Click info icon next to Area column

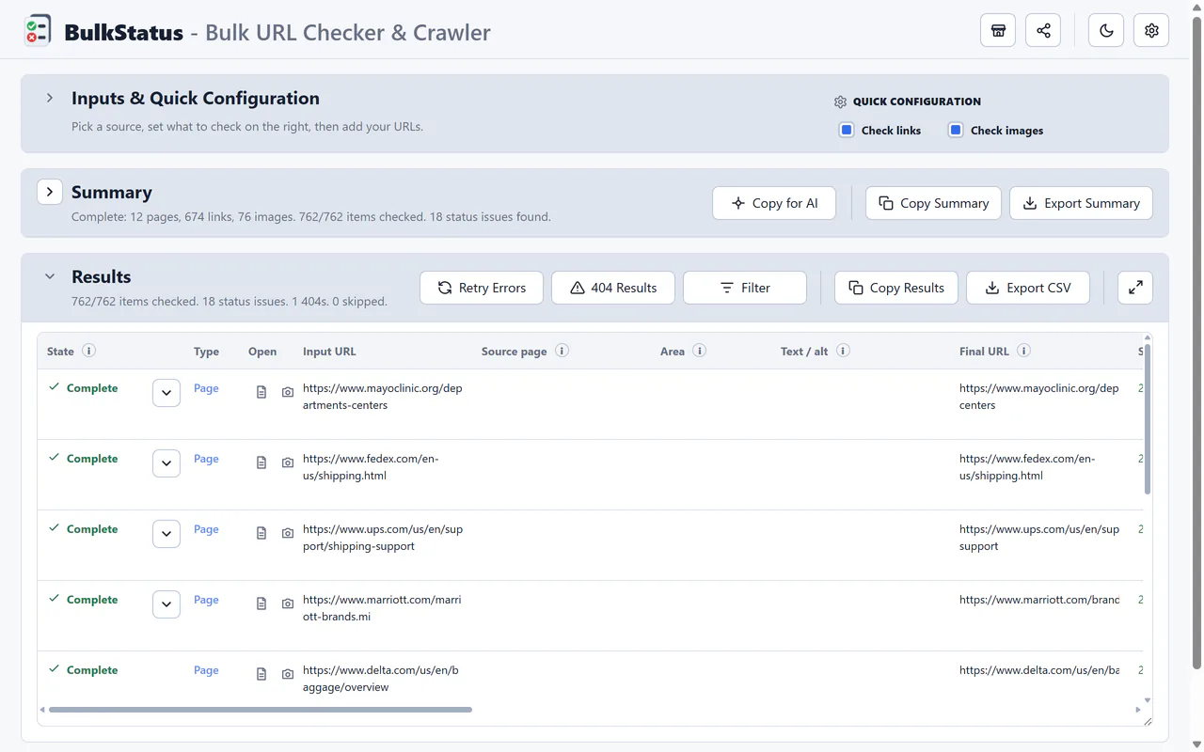699,351
